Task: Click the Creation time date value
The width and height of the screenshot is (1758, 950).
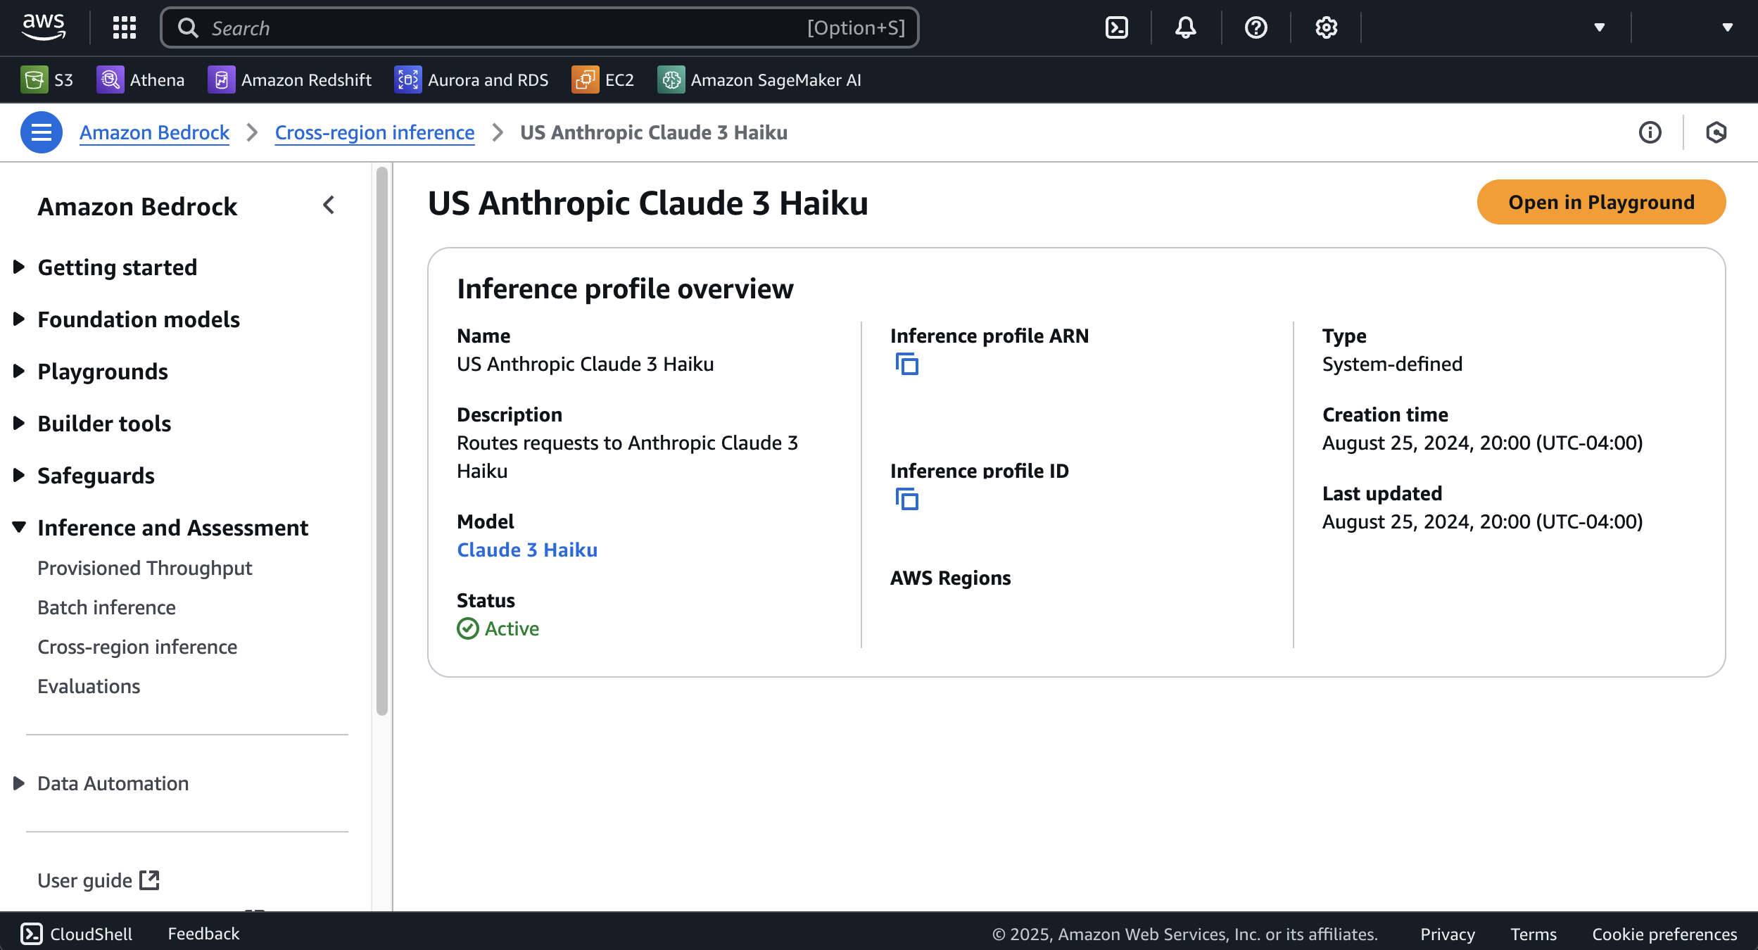Action: pyautogui.click(x=1482, y=443)
